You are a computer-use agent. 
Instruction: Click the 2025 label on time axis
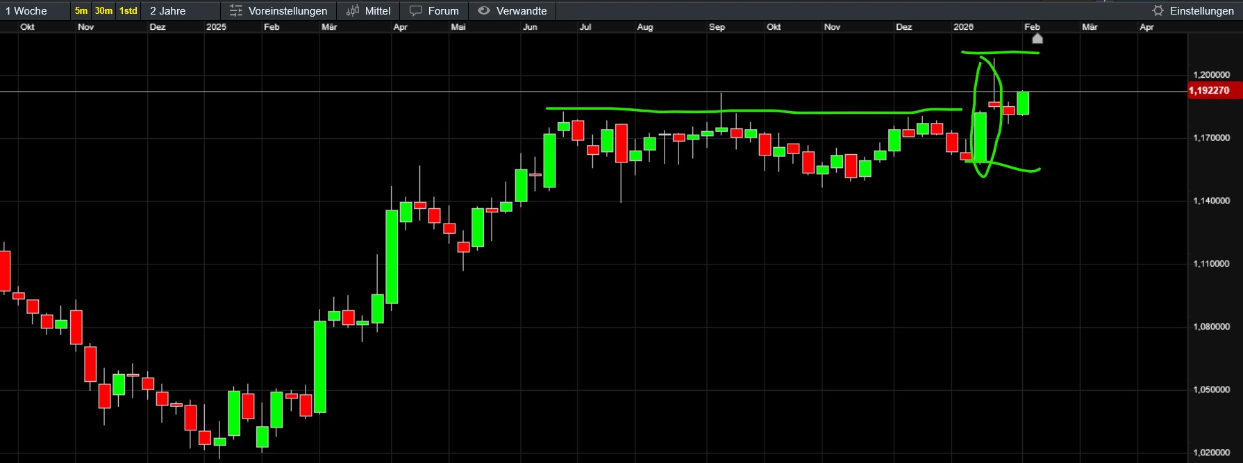216,27
